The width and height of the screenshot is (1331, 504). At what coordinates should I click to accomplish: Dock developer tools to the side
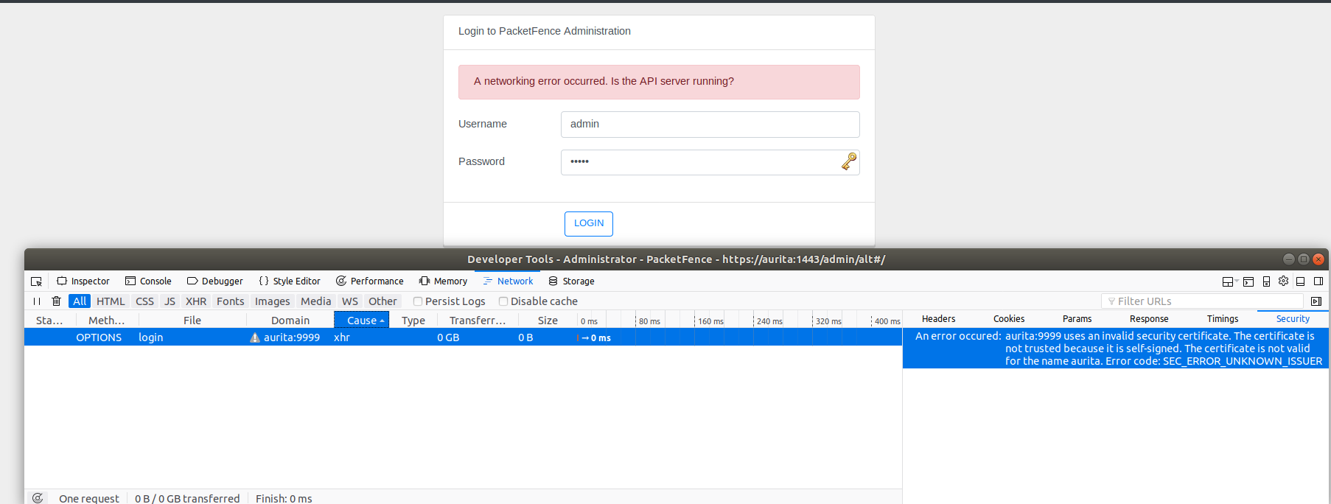point(1318,281)
